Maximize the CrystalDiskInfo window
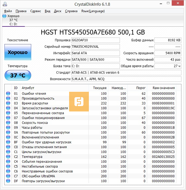The image size is (186, 190). tap(168, 3)
